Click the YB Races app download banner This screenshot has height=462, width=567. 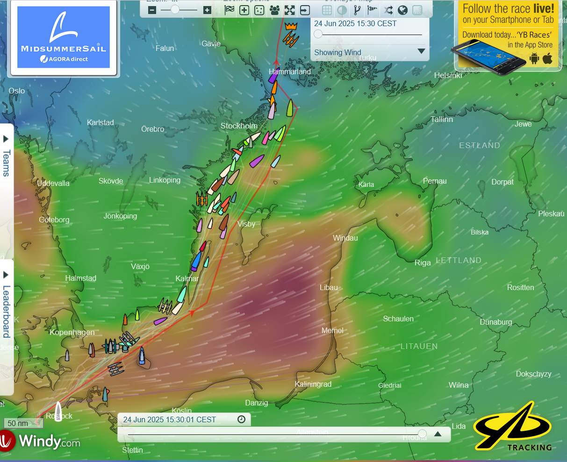[x=508, y=36]
